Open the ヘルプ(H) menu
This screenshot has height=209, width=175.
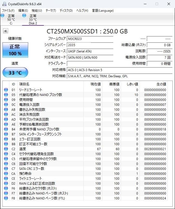pyautogui.click(x=82, y=11)
